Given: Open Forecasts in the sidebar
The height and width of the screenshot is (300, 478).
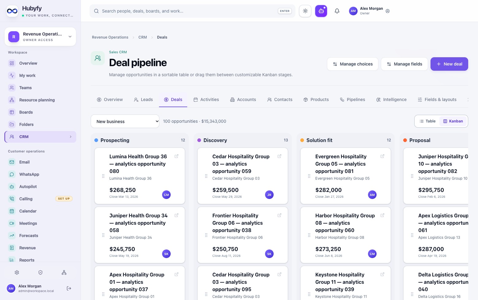Looking at the screenshot, I should [40, 236].
